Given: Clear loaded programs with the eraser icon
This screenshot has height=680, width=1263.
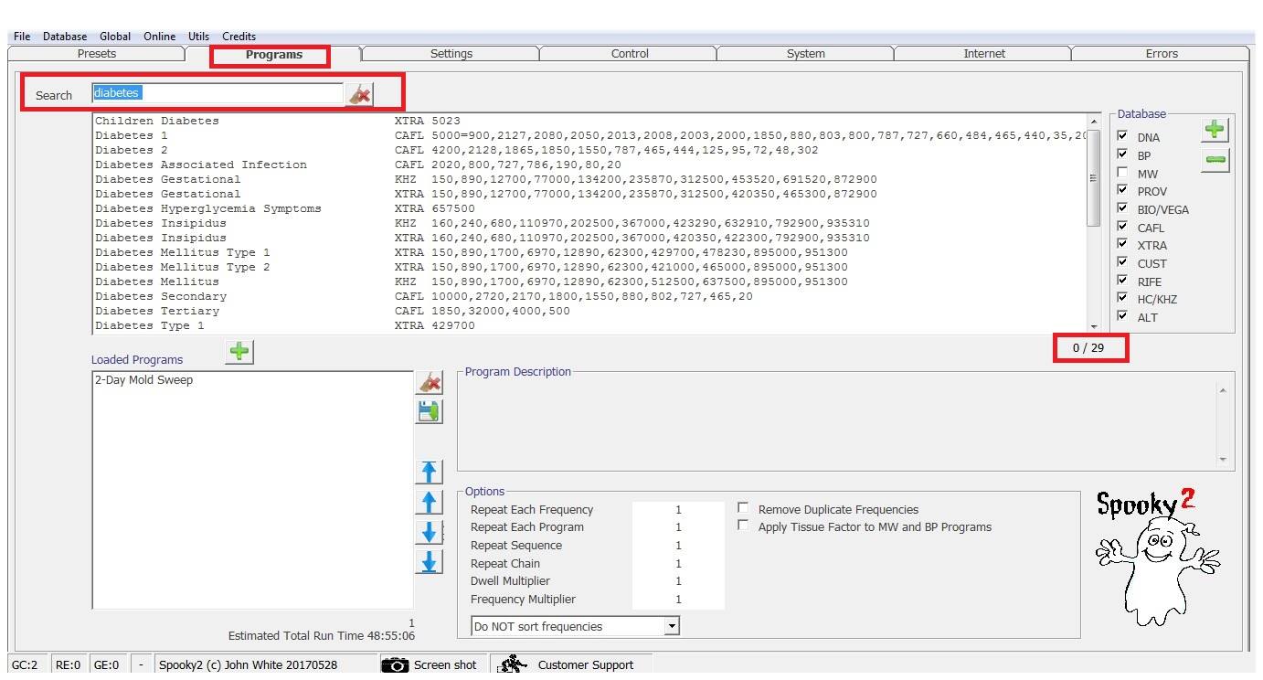Looking at the screenshot, I should [x=429, y=383].
